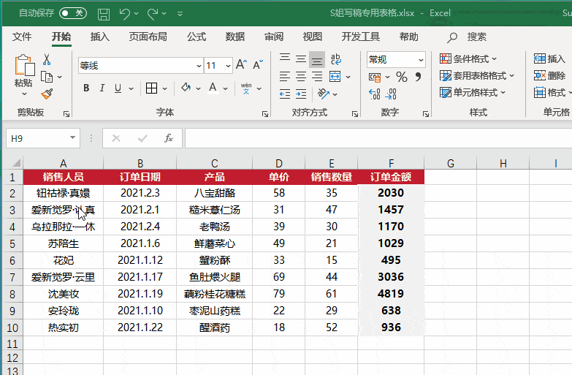Switch to the 审阅 tab
This screenshot has height=375, width=572.
click(274, 37)
